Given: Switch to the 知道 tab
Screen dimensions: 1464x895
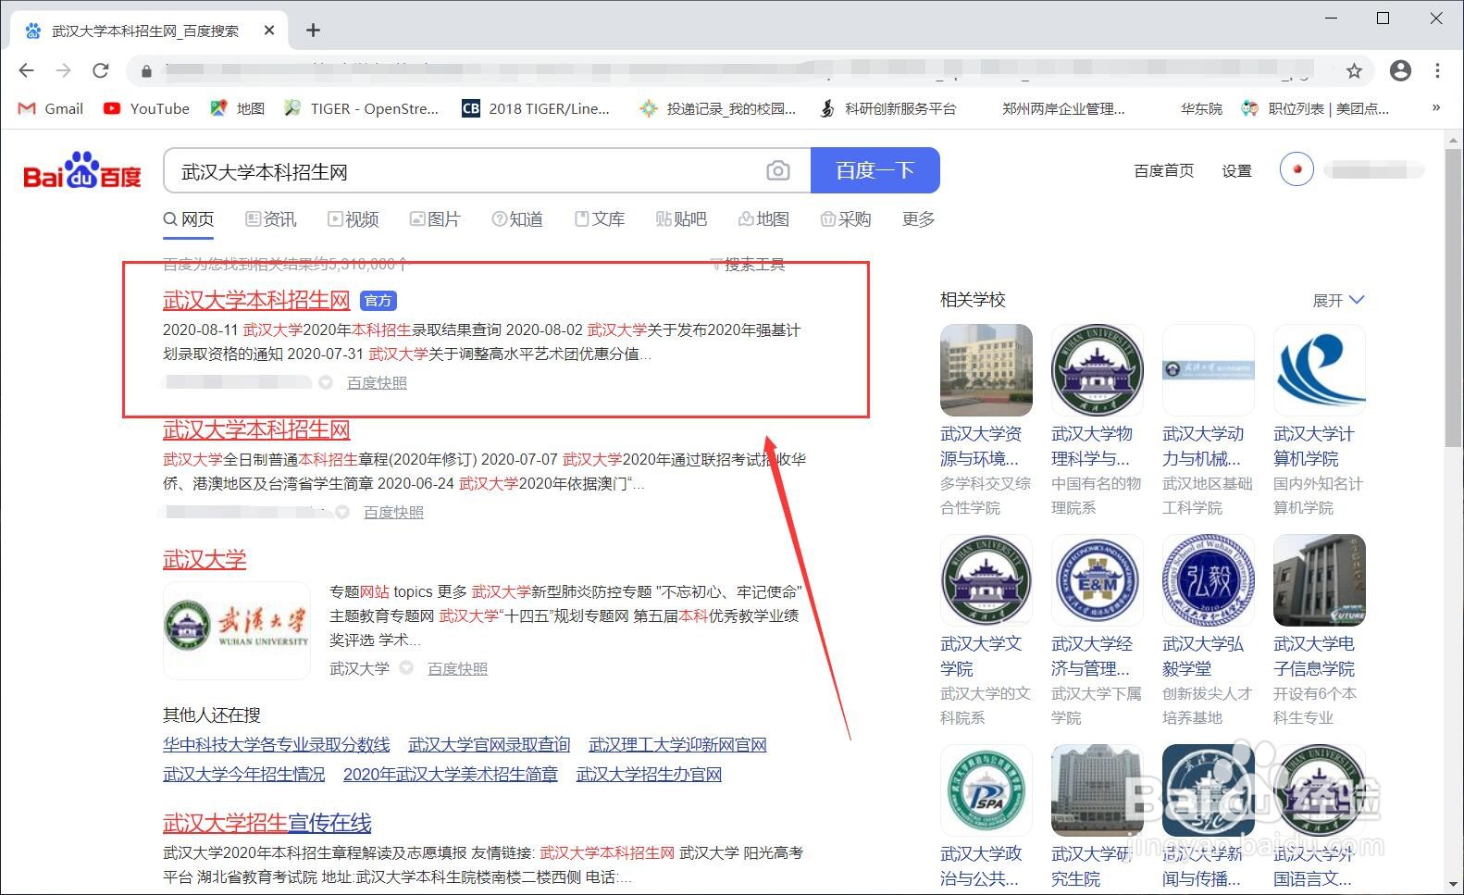Looking at the screenshot, I should tap(517, 219).
